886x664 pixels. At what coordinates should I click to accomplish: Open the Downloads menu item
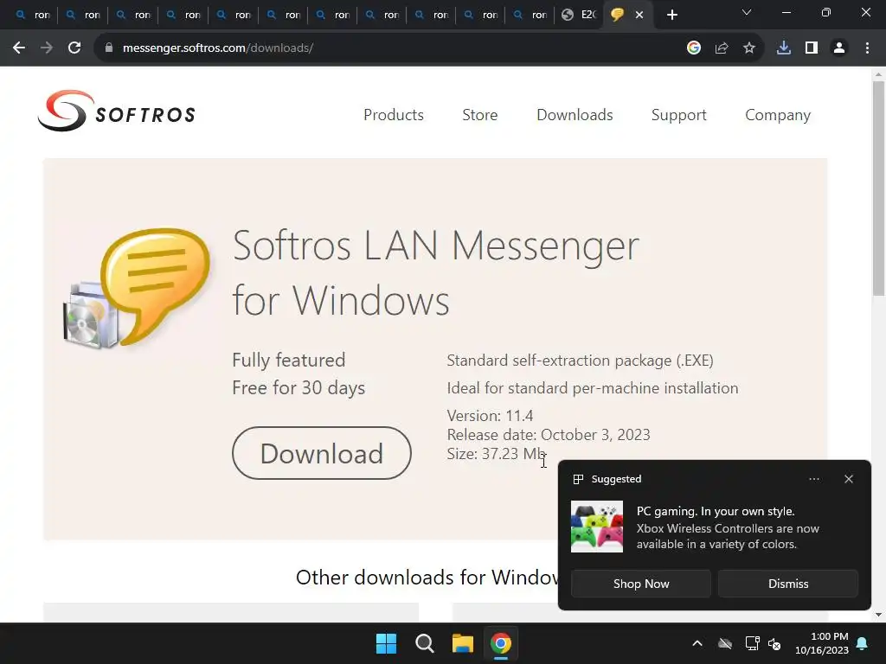coord(575,115)
